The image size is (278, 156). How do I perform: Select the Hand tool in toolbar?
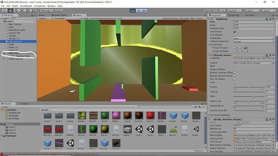(x=4, y=10)
